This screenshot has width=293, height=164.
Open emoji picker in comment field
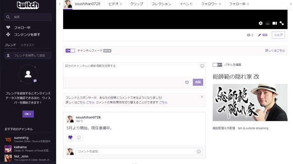pos(199,152)
